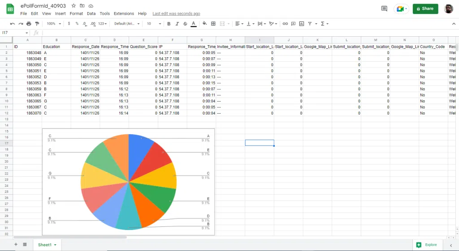The image size is (459, 251).
Task: Open the comment history icon
Action: click(x=384, y=9)
